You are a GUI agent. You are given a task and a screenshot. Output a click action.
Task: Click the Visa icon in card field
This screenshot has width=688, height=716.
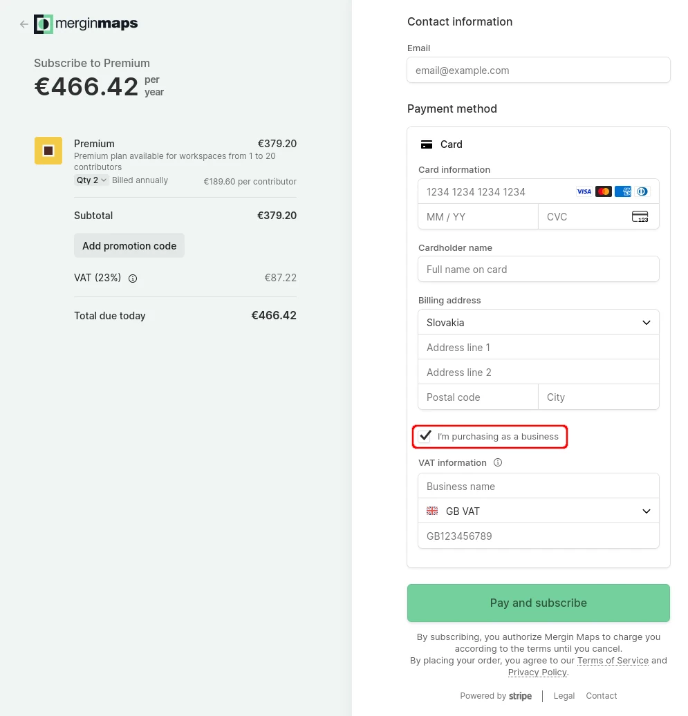point(584,191)
